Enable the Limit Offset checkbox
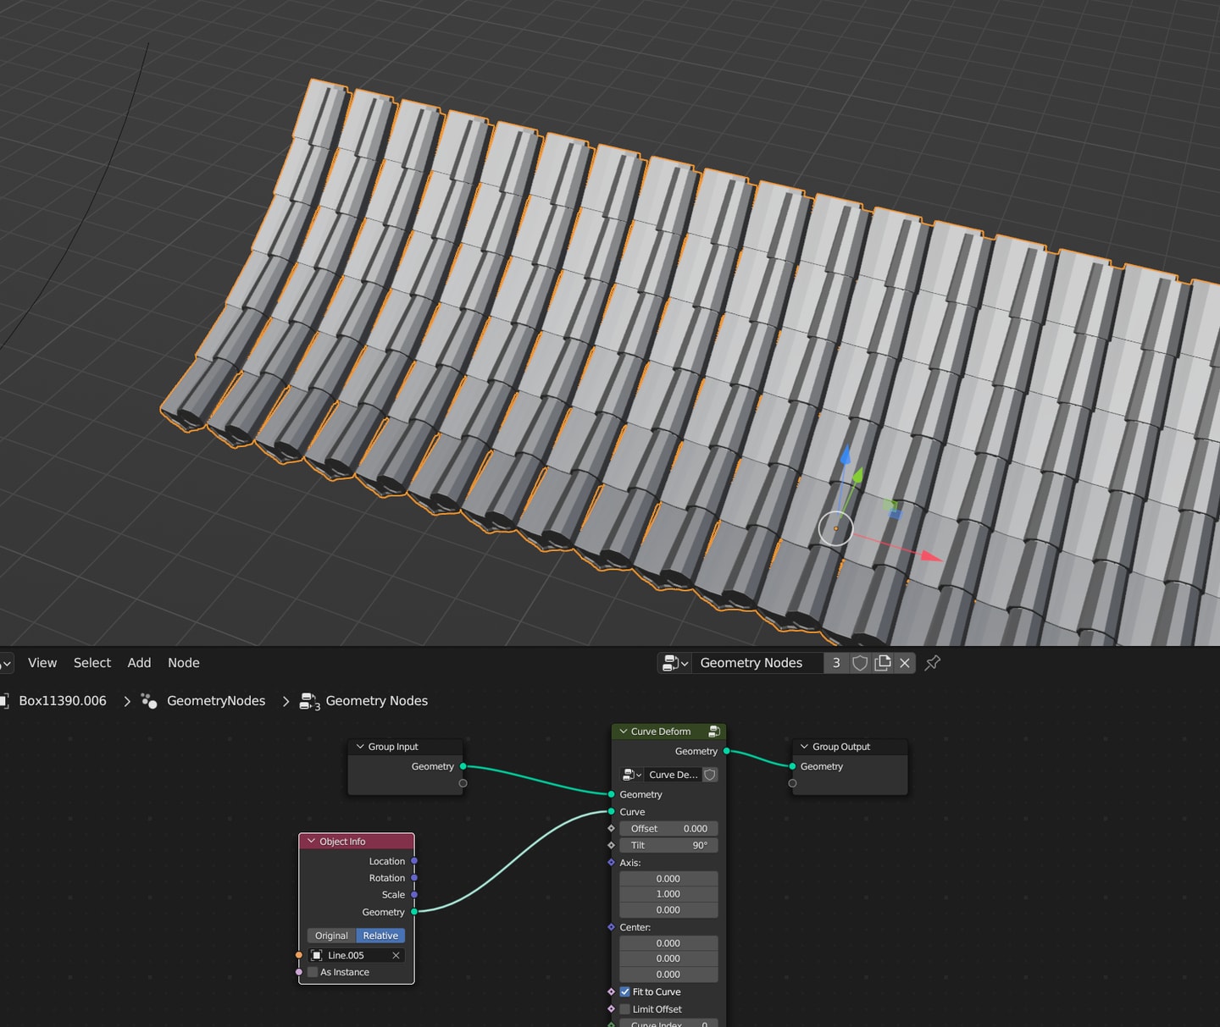1220x1027 pixels. (x=625, y=1009)
